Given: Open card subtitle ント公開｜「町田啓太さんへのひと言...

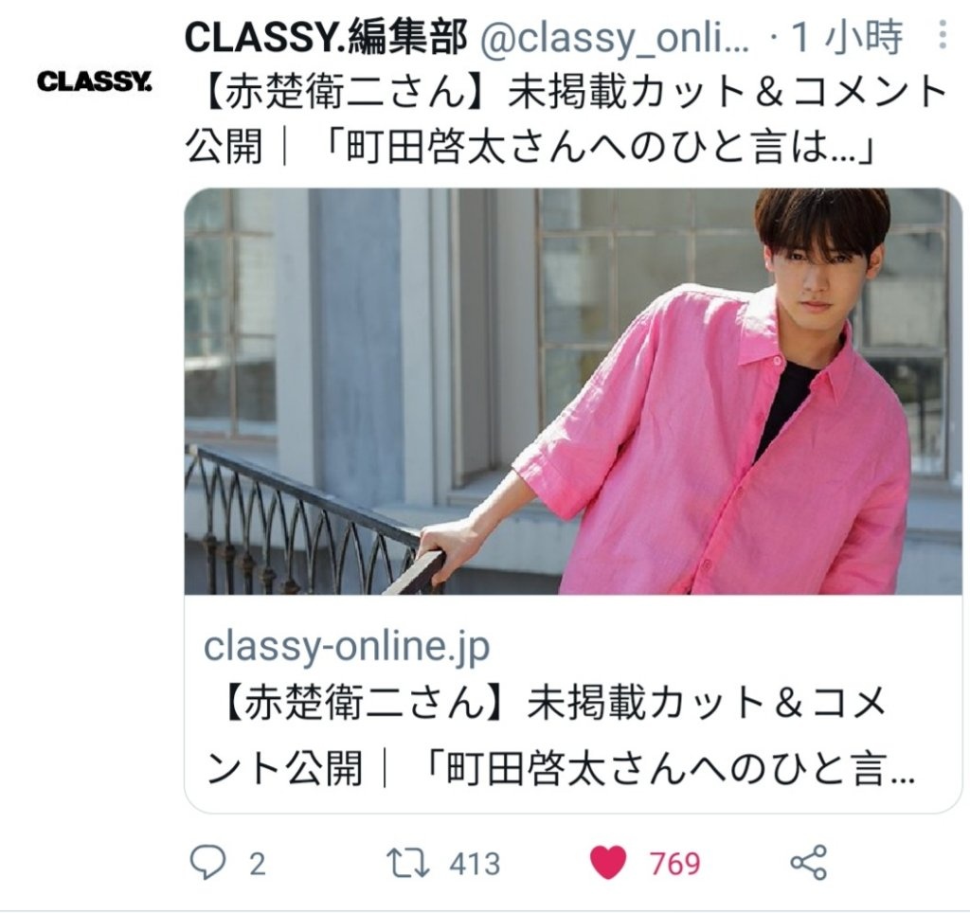Looking at the screenshot, I should click(560, 768).
